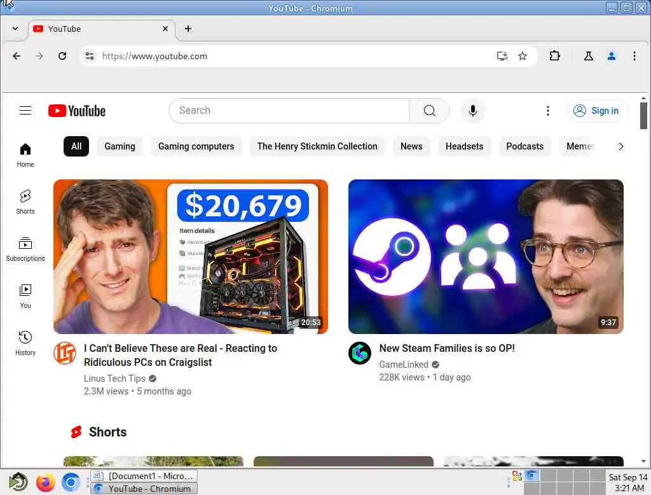Image resolution: width=651 pixels, height=495 pixels.
Task: Click the search magnifier button
Action: tap(429, 111)
